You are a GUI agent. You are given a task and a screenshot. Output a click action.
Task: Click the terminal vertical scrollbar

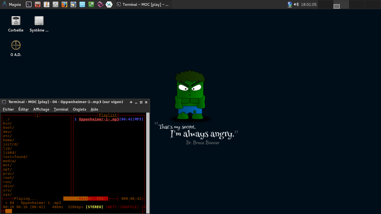click(148, 163)
